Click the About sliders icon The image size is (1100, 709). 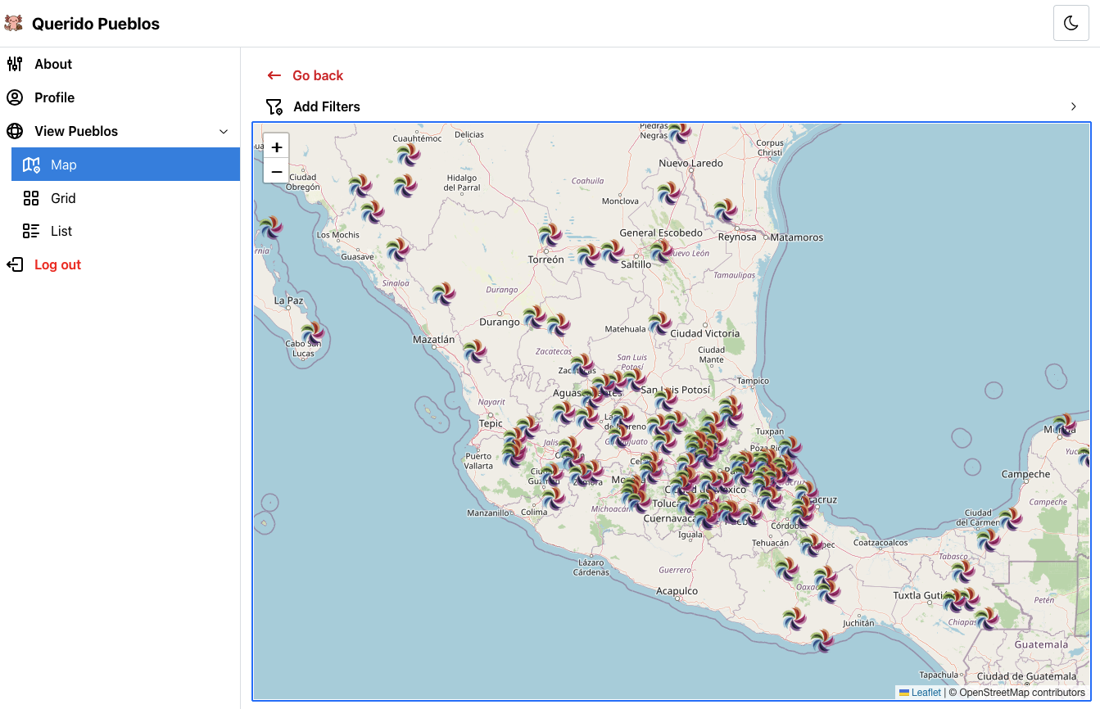(15, 64)
